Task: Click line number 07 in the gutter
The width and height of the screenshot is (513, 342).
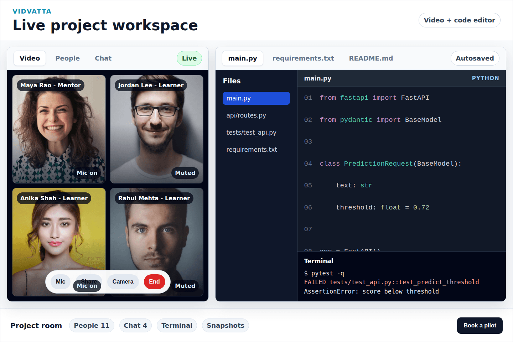Action: [308, 229]
